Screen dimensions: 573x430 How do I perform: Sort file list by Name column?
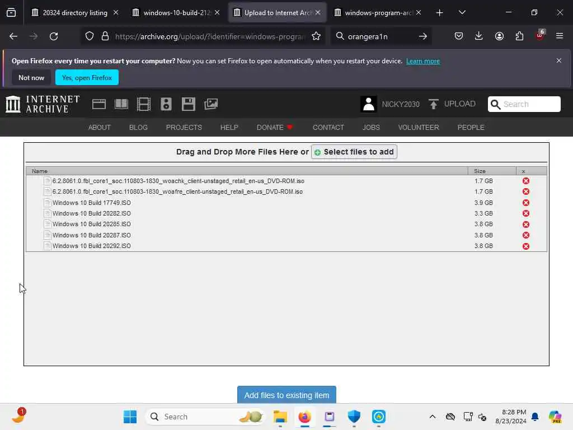click(x=247, y=171)
